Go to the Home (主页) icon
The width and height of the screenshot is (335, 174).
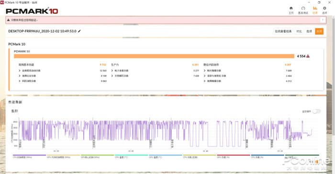291,10
